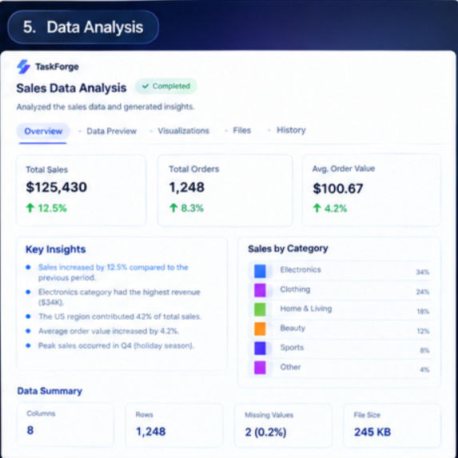
Task: Click the Clothing category label
Action: 295,289
